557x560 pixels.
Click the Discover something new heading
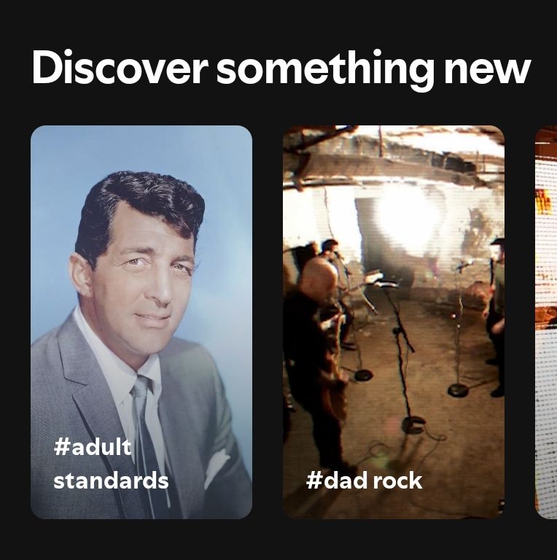[281, 69]
